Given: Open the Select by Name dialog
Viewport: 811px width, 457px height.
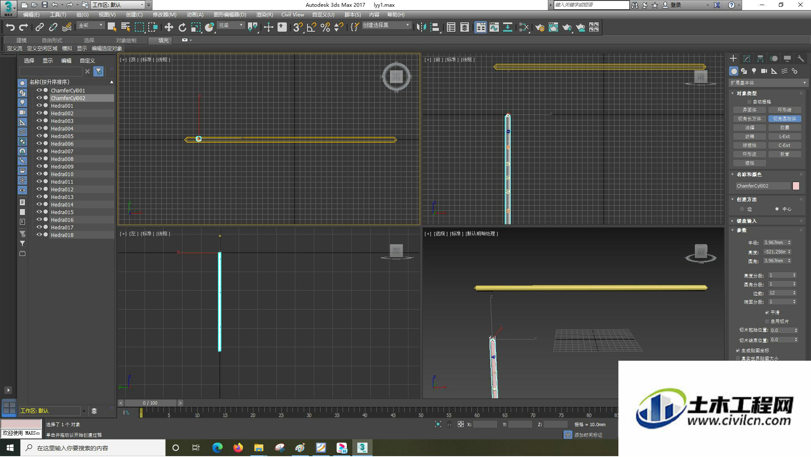Looking at the screenshot, I should pyautogui.click(x=125, y=27).
